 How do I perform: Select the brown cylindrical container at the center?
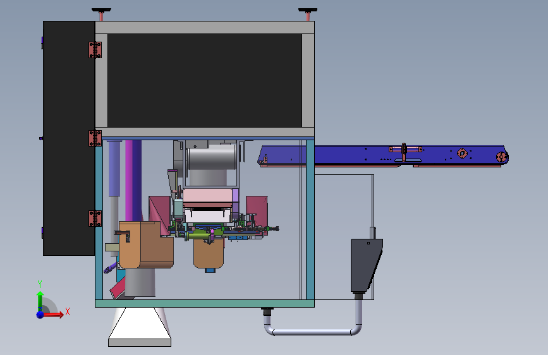click(209, 253)
